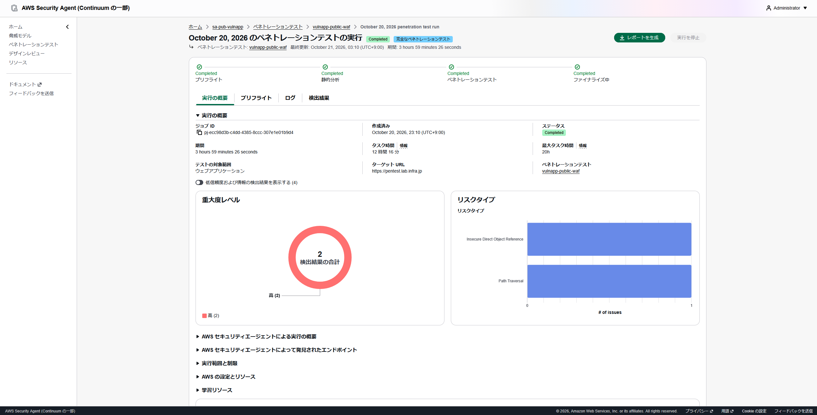Viewport: 817px width, 415px height.
Task: Click the ファイナライズ中 step check icon
Action: [x=577, y=67]
